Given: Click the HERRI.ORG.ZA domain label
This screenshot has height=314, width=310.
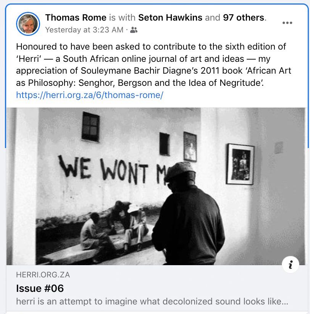Looking at the screenshot, I should pos(43,275).
